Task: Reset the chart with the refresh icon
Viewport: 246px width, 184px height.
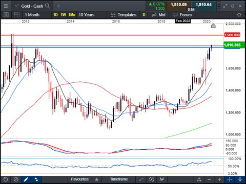Action: coord(6,179)
